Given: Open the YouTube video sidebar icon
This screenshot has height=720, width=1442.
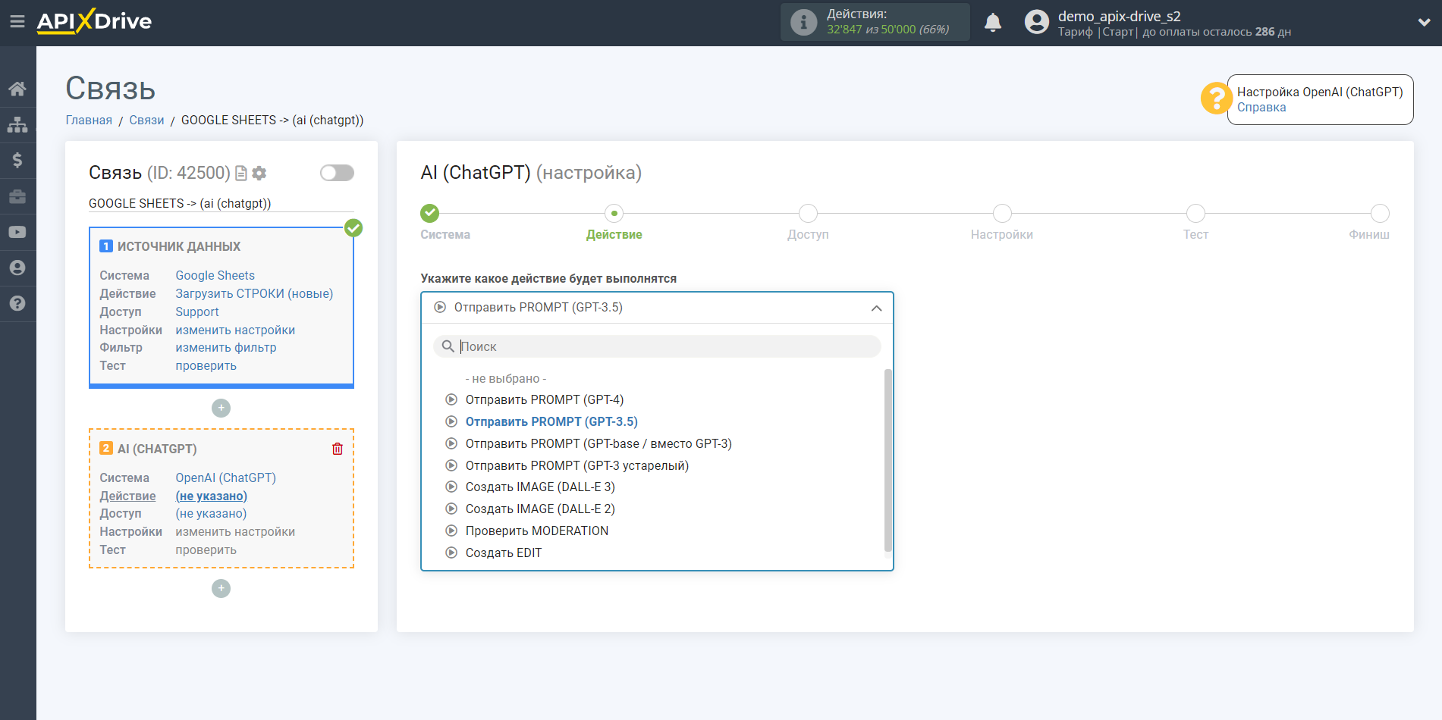Looking at the screenshot, I should point(17,232).
